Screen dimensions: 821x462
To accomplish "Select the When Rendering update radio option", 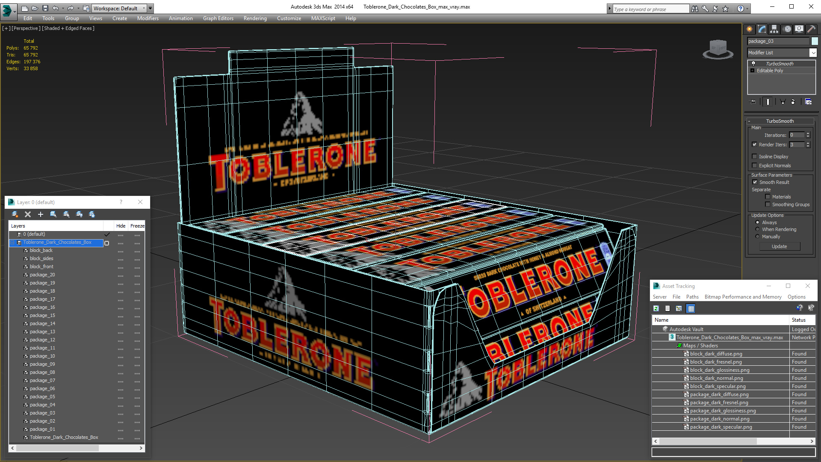I will coord(757,229).
